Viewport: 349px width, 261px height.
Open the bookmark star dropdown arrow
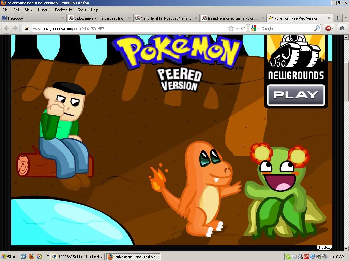point(237,29)
